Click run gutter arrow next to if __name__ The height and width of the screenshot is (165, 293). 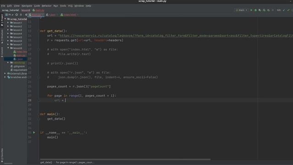click(x=34, y=132)
